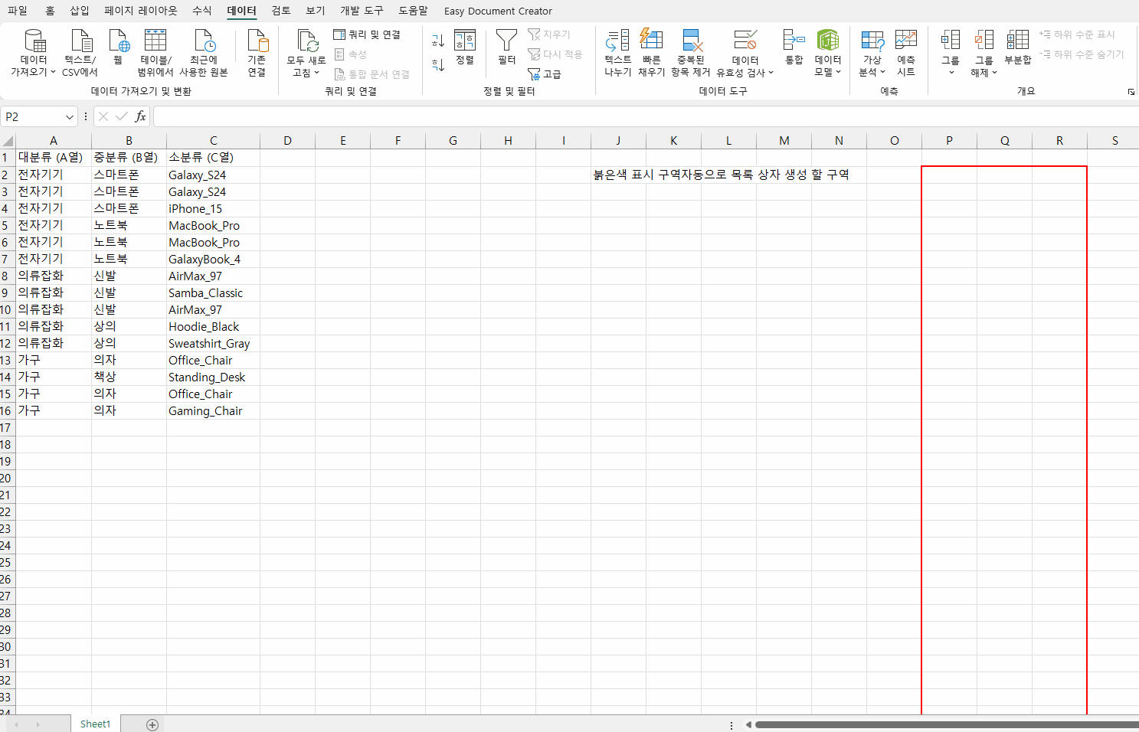Screen dimensions: 1139x732
Task: Click 하위 수준 숨기기
Action: click(x=1082, y=54)
